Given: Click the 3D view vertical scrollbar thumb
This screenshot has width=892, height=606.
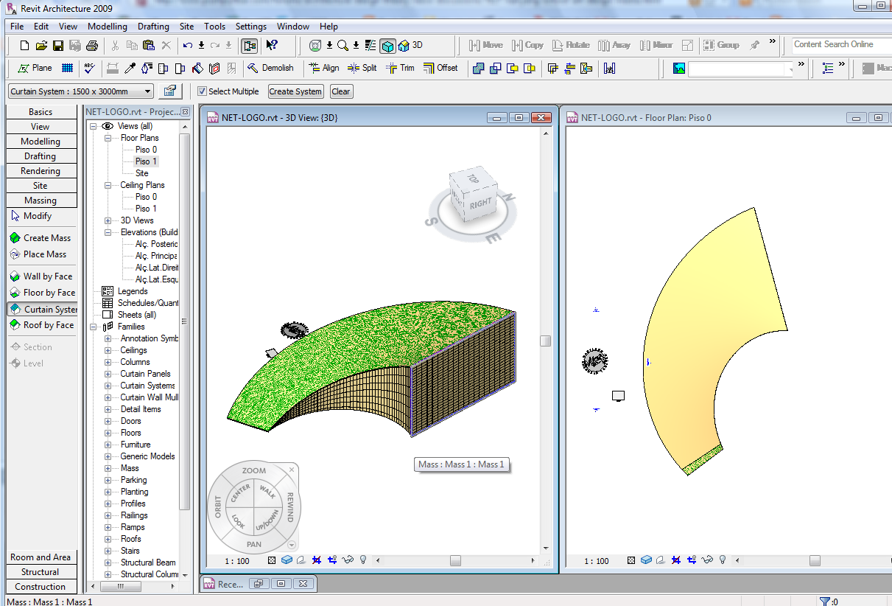Looking at the screenshot, I should pos(545,341).
